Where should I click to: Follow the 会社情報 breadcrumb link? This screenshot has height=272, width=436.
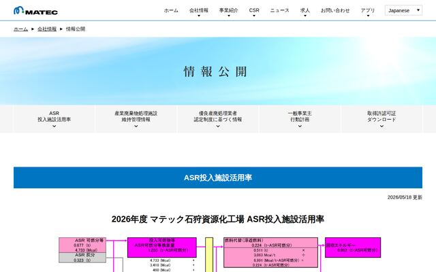pyautogui.click(x=47, y=29)
